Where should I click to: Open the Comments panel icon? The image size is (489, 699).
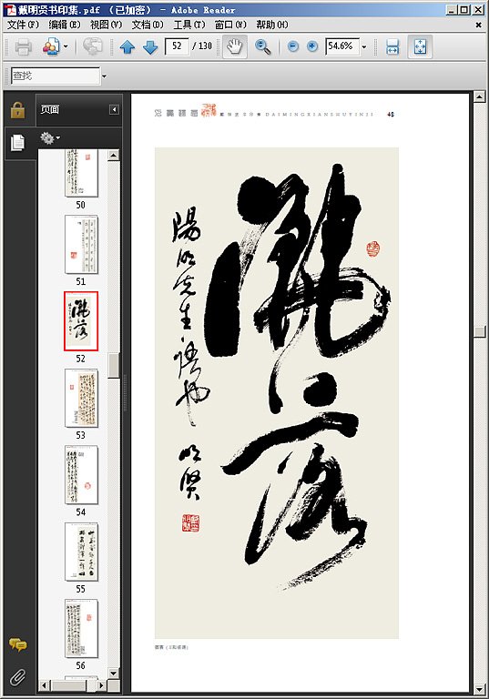pos(17,644)
